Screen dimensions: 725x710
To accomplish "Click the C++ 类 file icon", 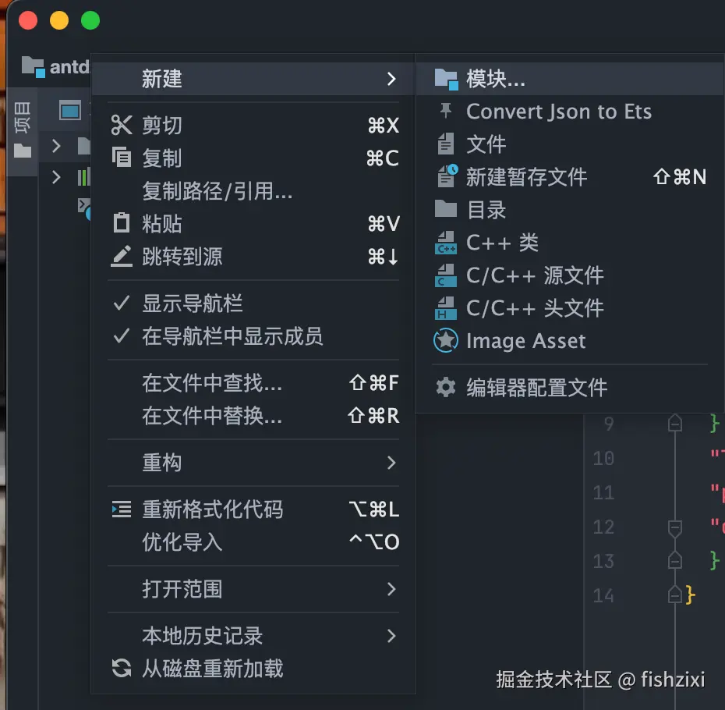I will click(x=445, y=243).
